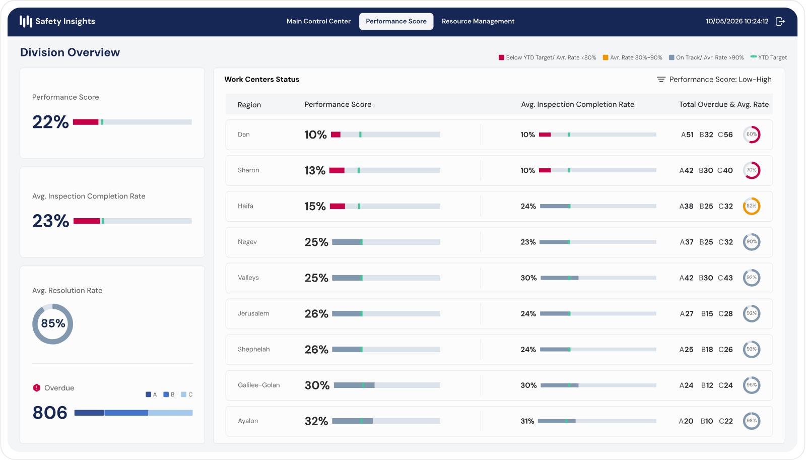
Task: Click Dan's 10% performance score bar
Action: tap(385, 135)
